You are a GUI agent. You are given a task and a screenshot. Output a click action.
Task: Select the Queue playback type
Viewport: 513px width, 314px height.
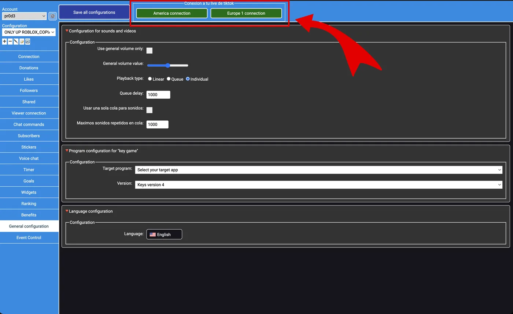[x=169, y=79]
